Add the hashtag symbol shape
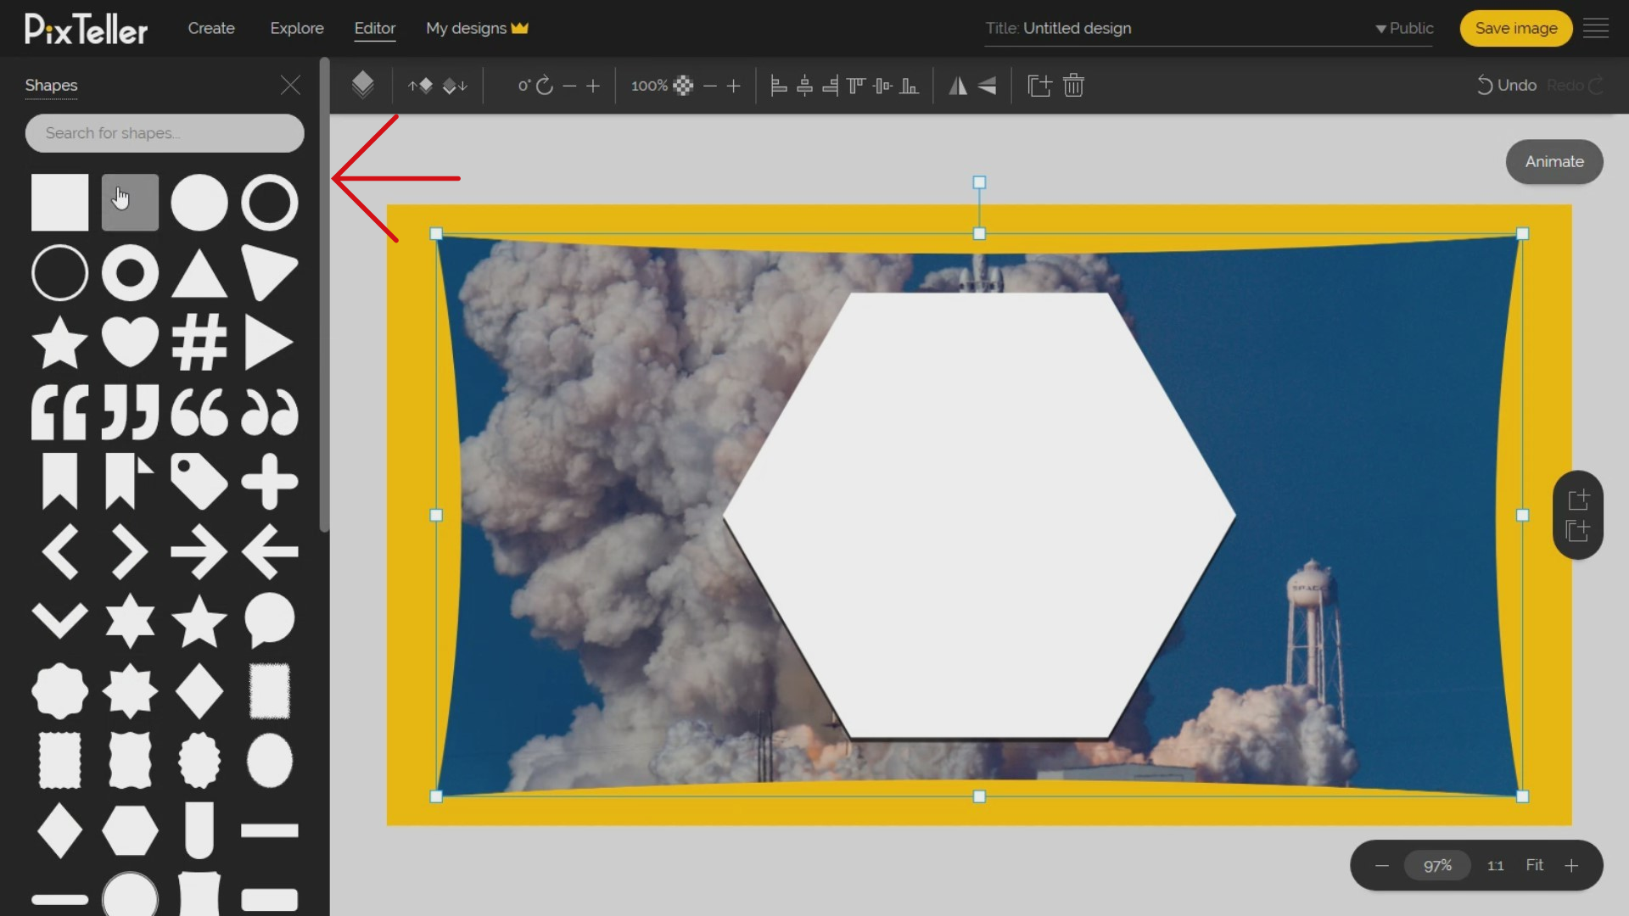The image size is (1629, 916). [x=199, y=343]
